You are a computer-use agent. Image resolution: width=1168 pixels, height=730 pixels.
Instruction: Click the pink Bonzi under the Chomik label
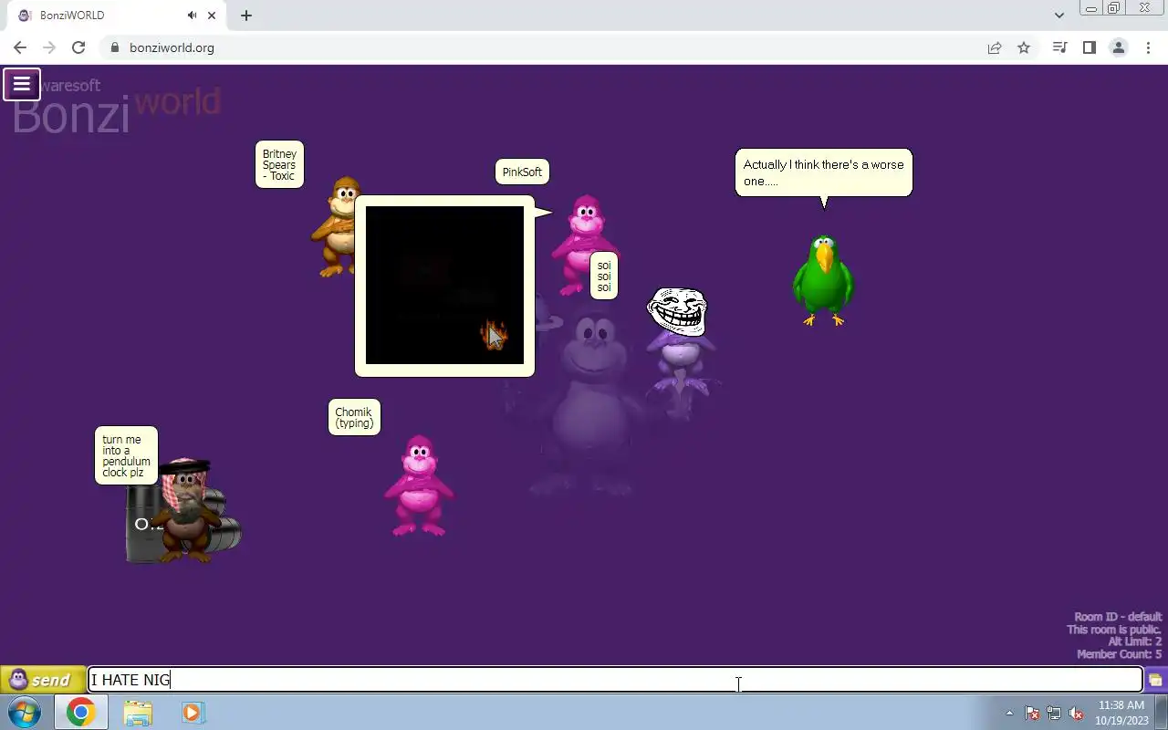click(419, 485)
